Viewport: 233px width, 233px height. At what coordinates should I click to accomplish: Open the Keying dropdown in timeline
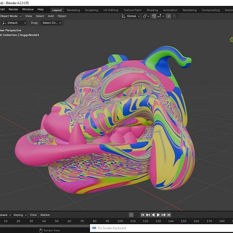pos(20,215)
